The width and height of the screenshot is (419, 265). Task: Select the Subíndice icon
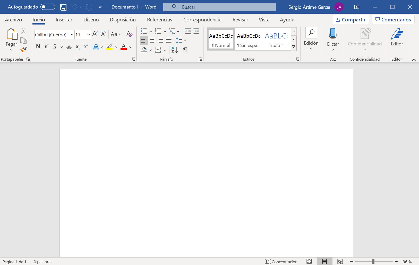[x=77, y=47]
